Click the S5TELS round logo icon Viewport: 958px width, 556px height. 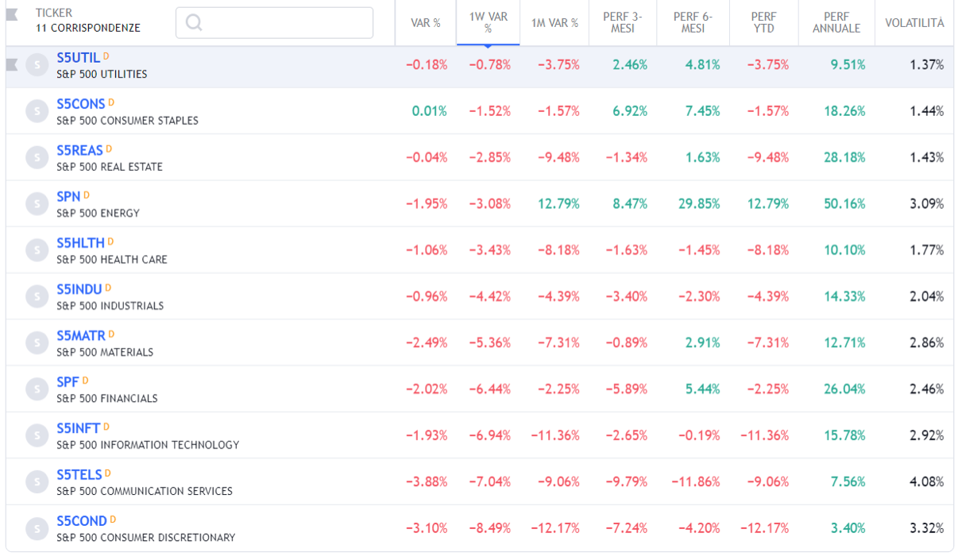click(37, 481)
